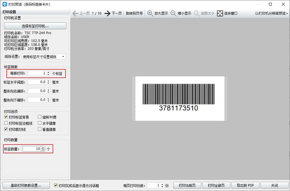Toggle 打印完成后显示提示对话框 checkbox
Image resolution: width=290 pixels, height=191 pixels.
point(55,185)
